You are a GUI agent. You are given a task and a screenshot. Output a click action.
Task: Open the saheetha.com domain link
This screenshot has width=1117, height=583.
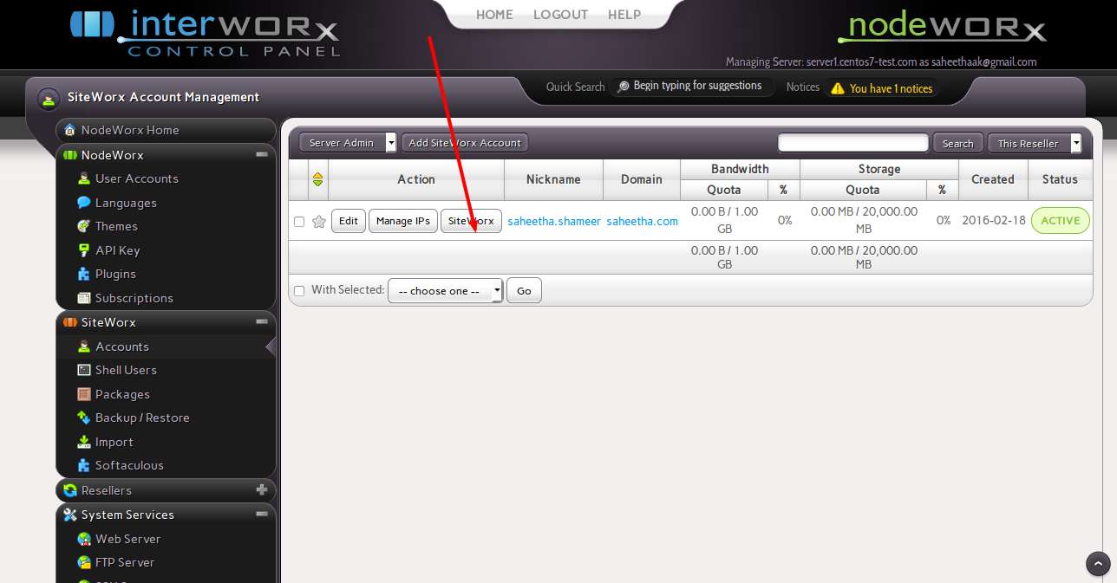[643, 221]
